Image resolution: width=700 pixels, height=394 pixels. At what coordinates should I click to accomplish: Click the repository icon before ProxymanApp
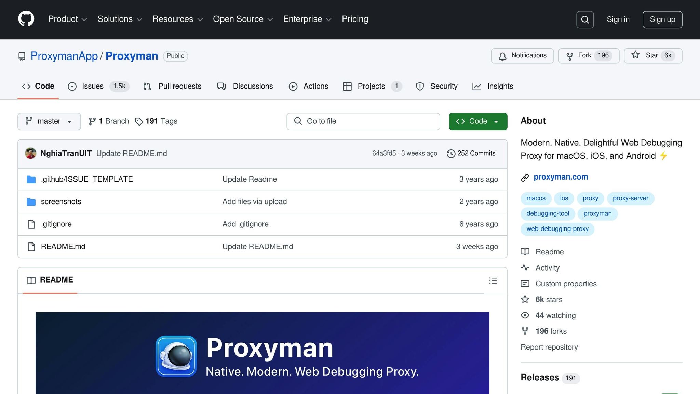point(22,56)
